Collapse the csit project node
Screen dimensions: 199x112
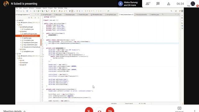point(16,54)
